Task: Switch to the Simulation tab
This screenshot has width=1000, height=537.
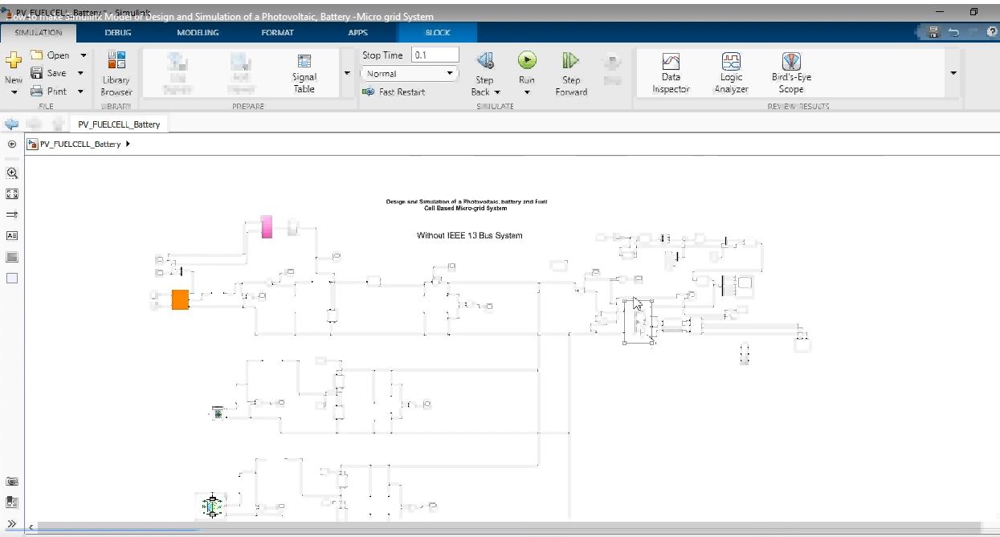Action: (39, 33)
